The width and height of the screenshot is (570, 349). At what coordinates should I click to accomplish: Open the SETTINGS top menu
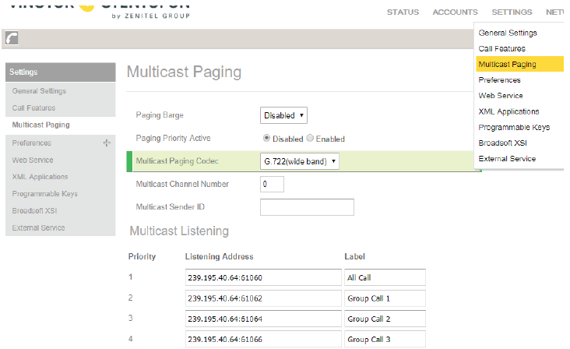[x=512, y=12]
